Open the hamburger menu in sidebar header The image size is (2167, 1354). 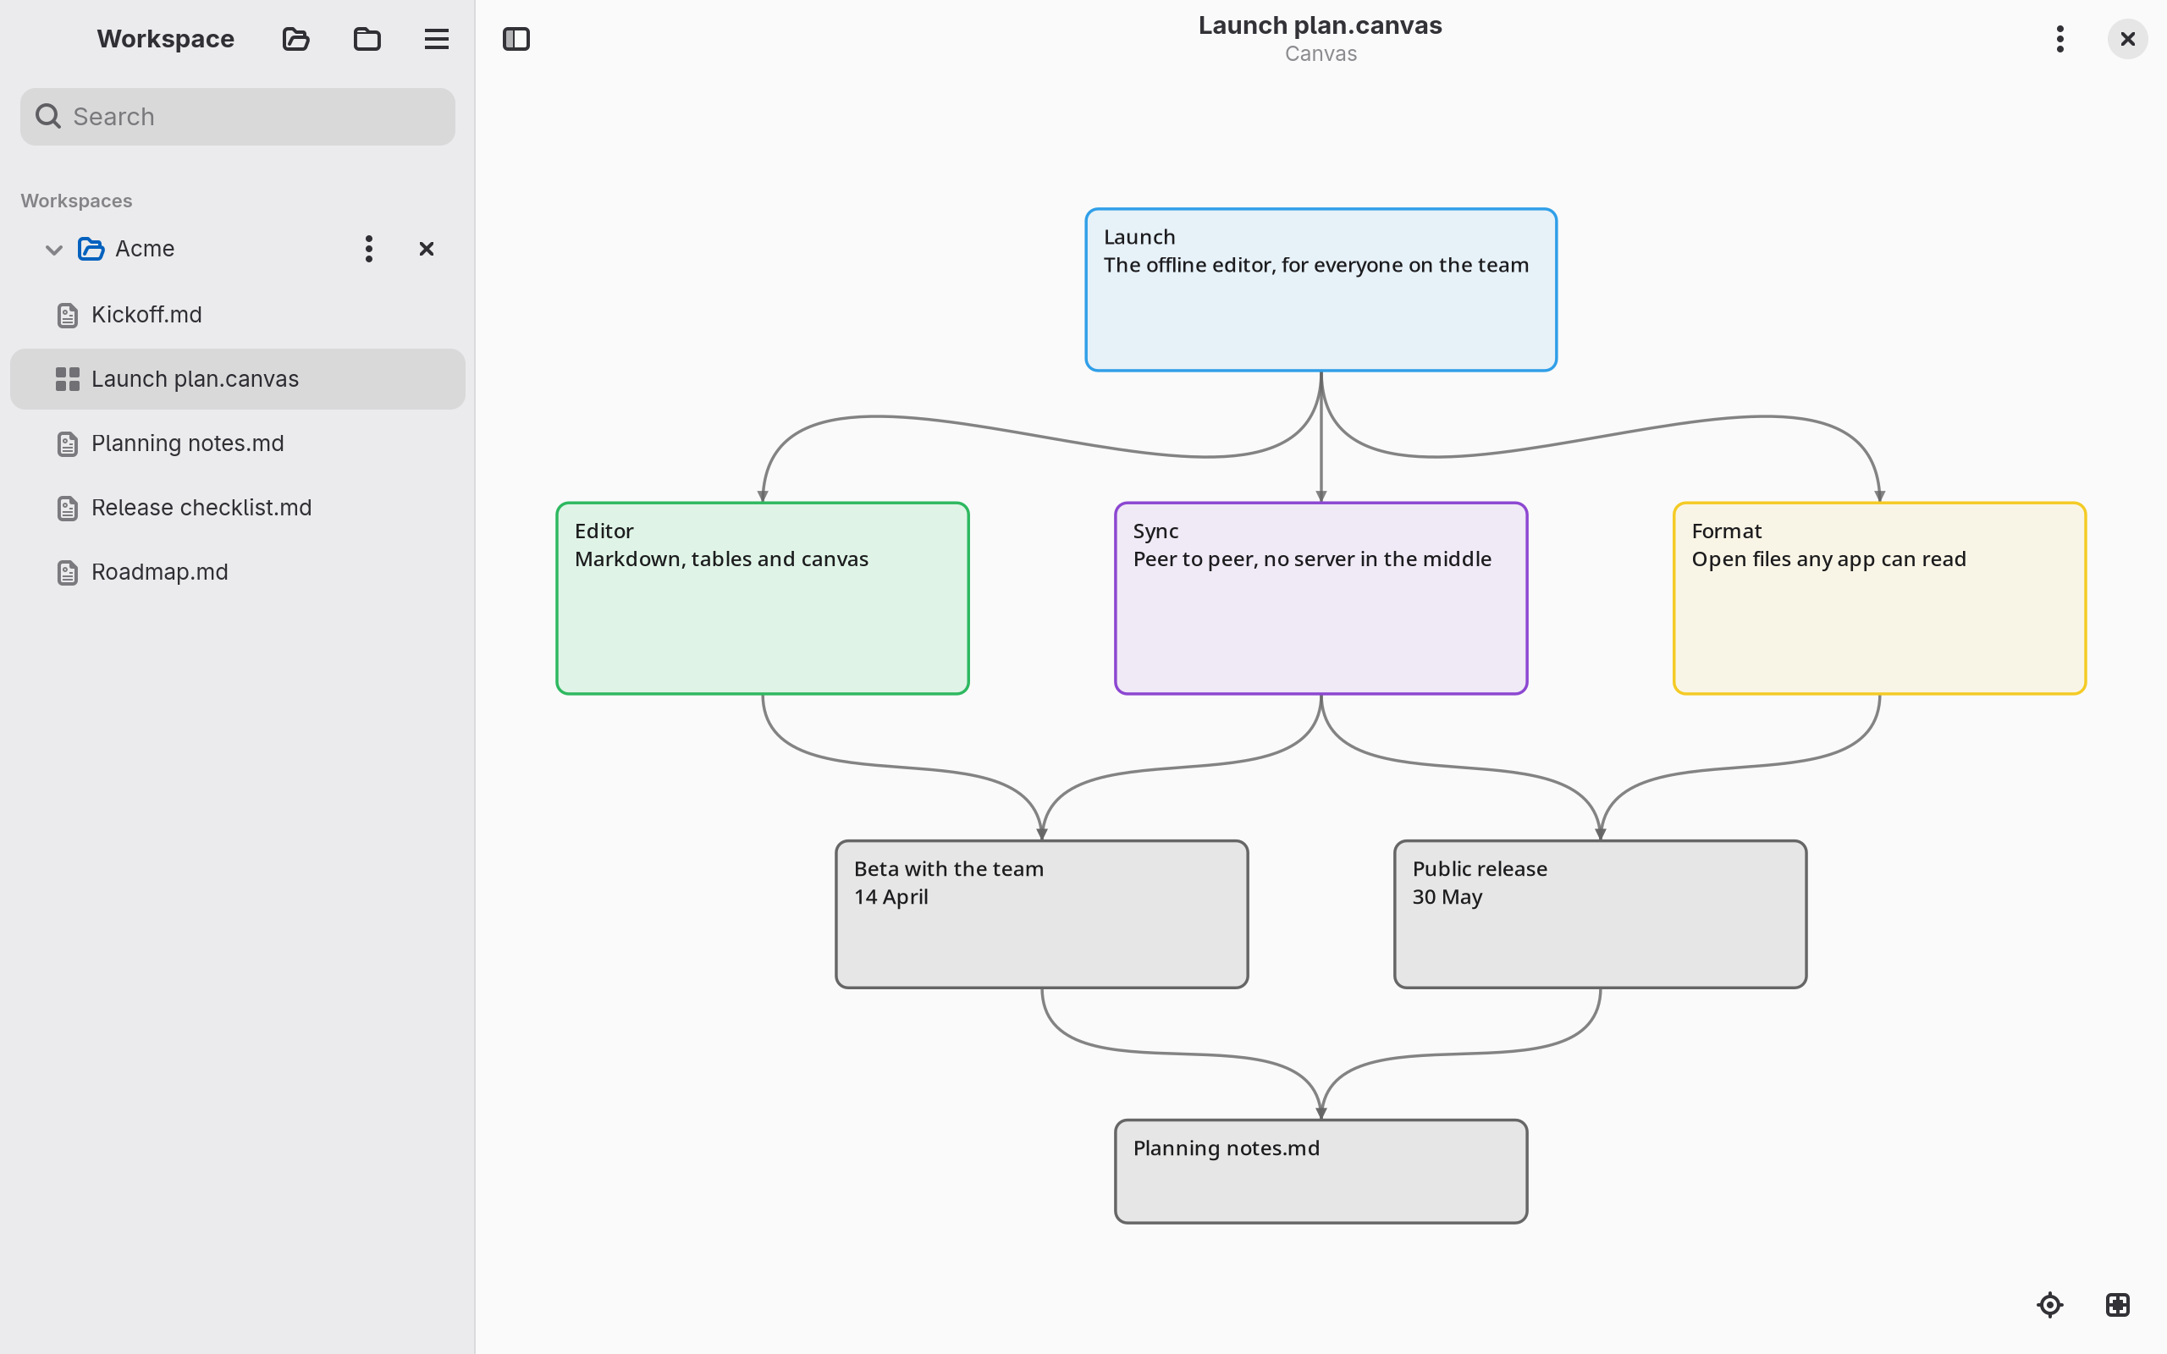437,40
